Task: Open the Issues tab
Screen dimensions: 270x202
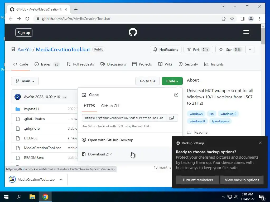Action: click(x=47, y=64)
